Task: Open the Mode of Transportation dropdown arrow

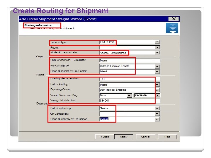Action: tap(157, 53)
